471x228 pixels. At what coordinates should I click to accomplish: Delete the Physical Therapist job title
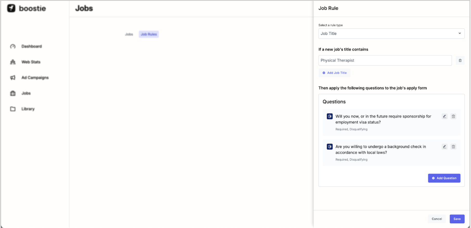coord(460,60)
